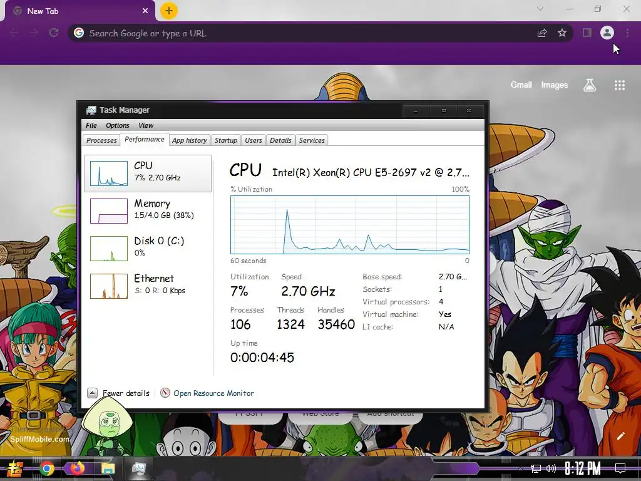Switch to the Startup tab
Image resolution: width=641 pixels, height=481 pixels.
coord(225,140)
